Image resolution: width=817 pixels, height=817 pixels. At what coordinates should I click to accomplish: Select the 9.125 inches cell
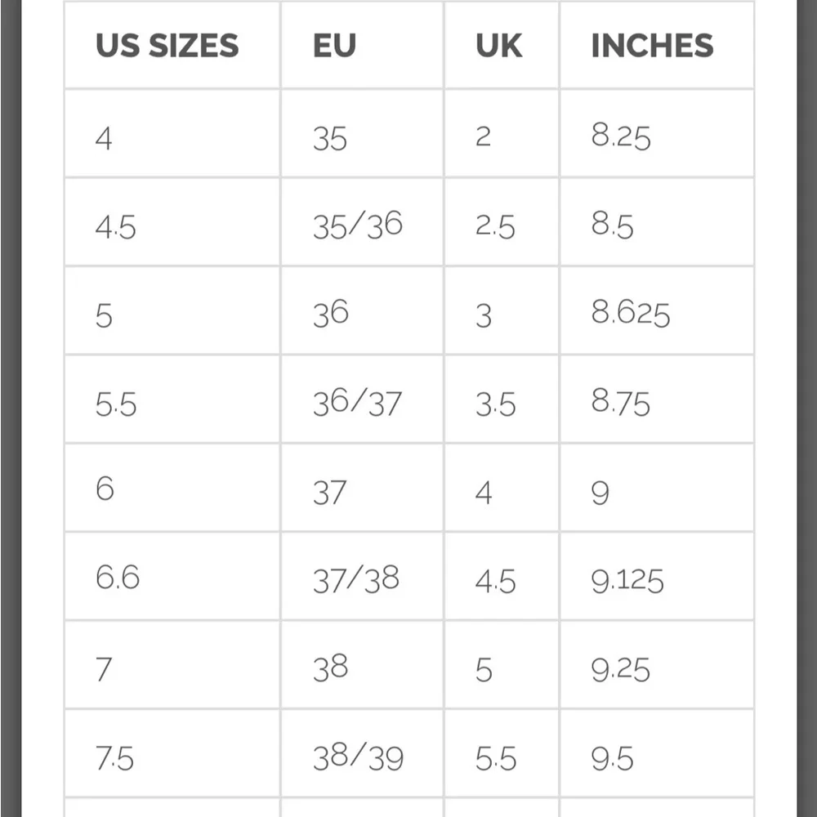[627, 581]
